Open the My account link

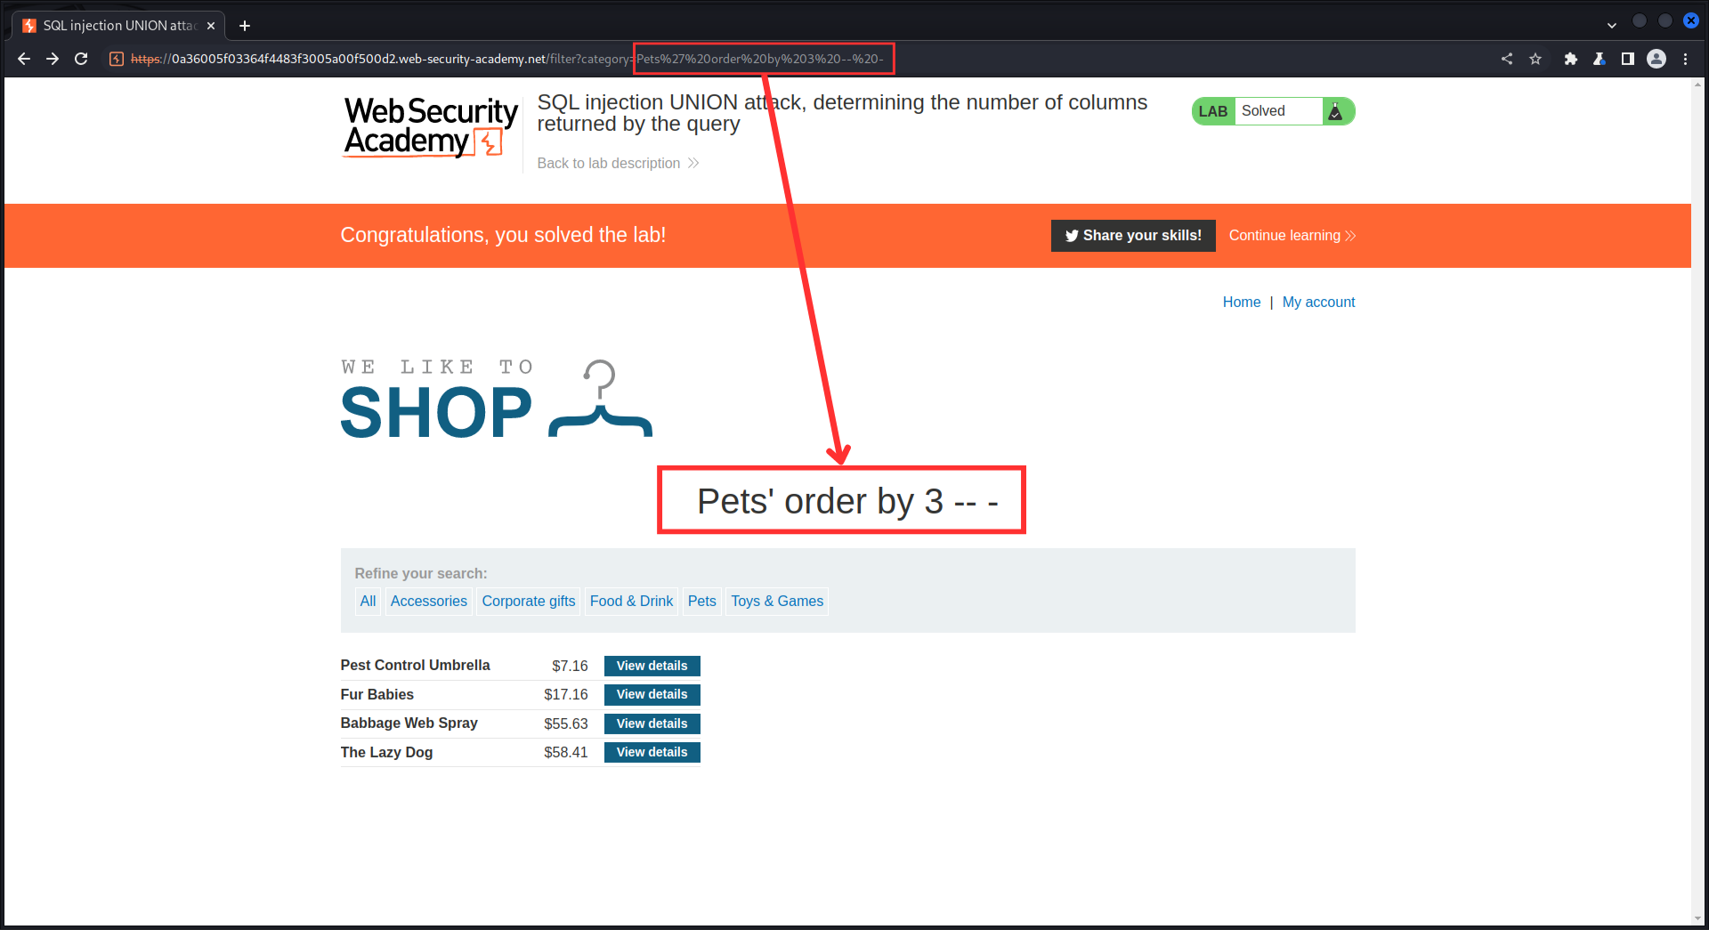[1317, 303]
